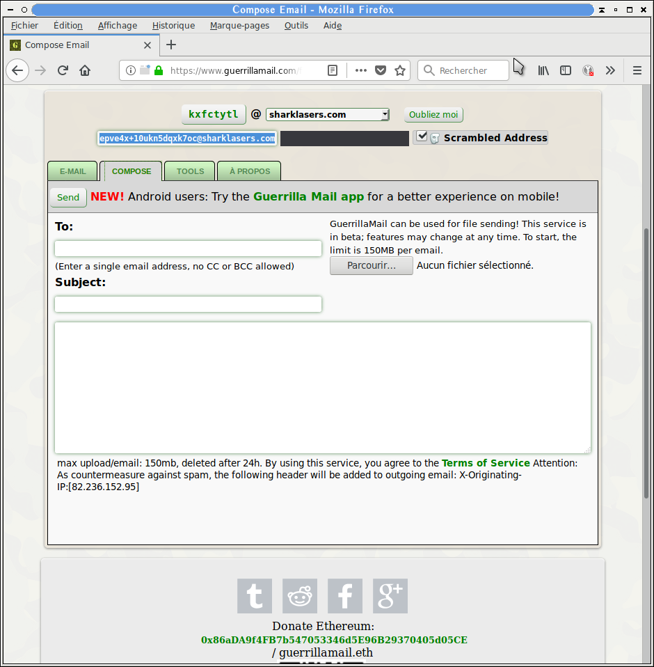The image size is (654, 667).
Task: Click the Oubliez moi button
Action: point(433,114)
